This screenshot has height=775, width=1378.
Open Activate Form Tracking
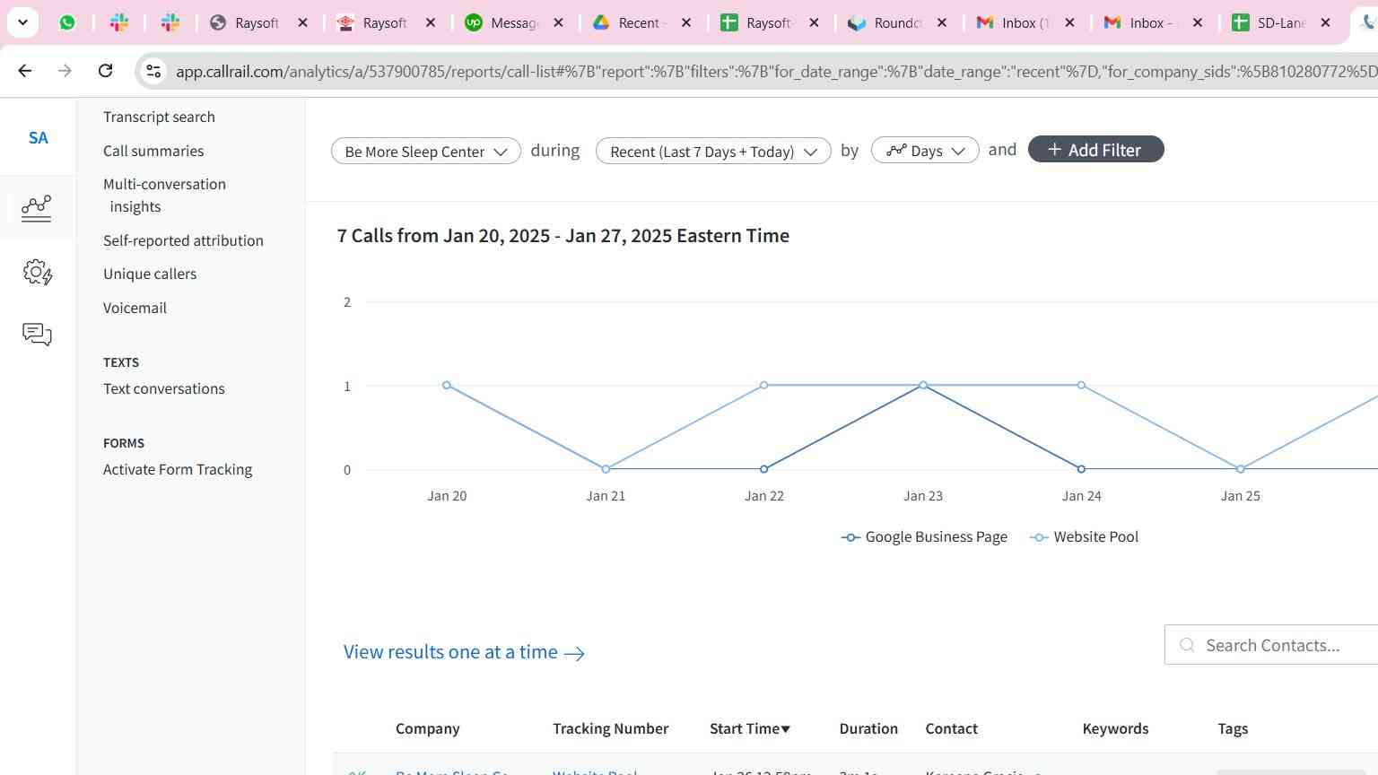tap(178, 469)
